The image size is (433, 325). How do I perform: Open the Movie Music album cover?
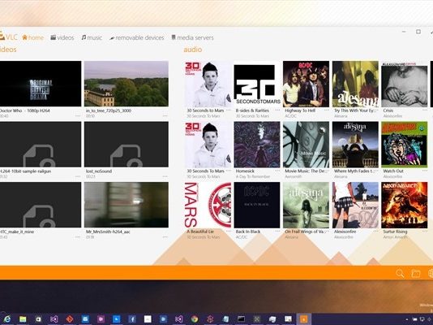tap(306, 145)
